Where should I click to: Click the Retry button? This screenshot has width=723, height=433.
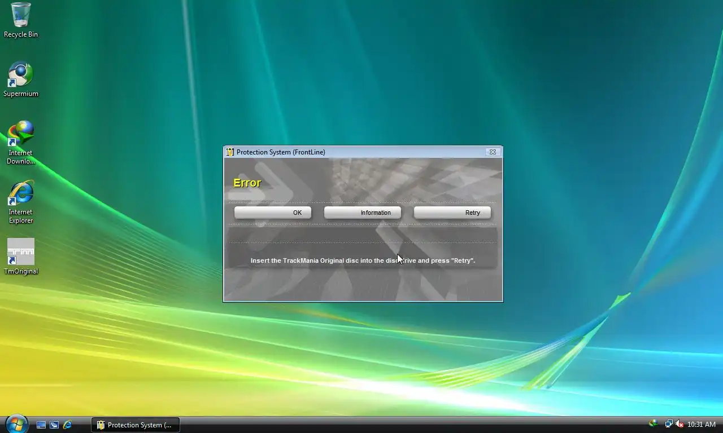[452, 213]
